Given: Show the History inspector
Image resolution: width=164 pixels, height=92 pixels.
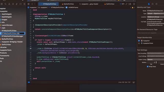Looking at the screenshot, I should coord(153,4).
